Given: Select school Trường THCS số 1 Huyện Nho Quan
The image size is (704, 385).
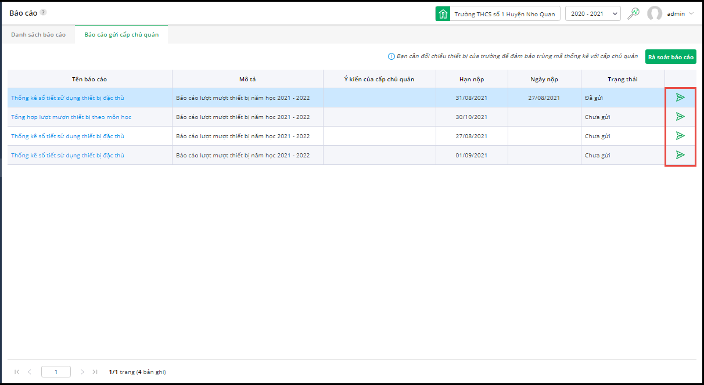Looking at the screenshot, I should pyautogui.click(x=498, y=13).
